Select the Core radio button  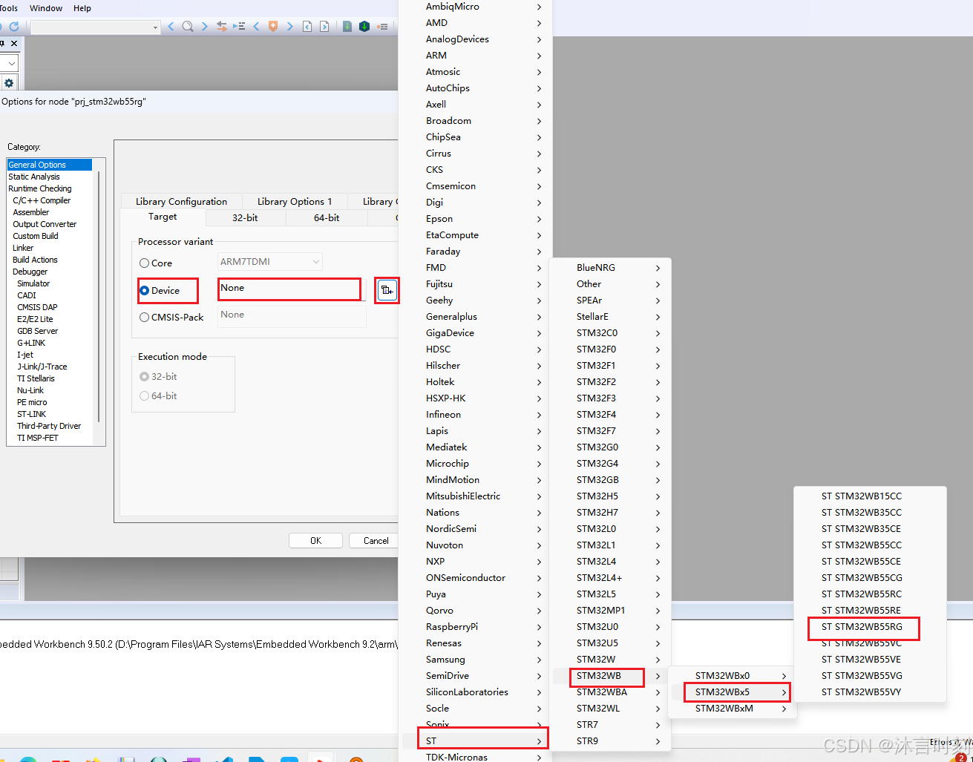click(144, 263)
